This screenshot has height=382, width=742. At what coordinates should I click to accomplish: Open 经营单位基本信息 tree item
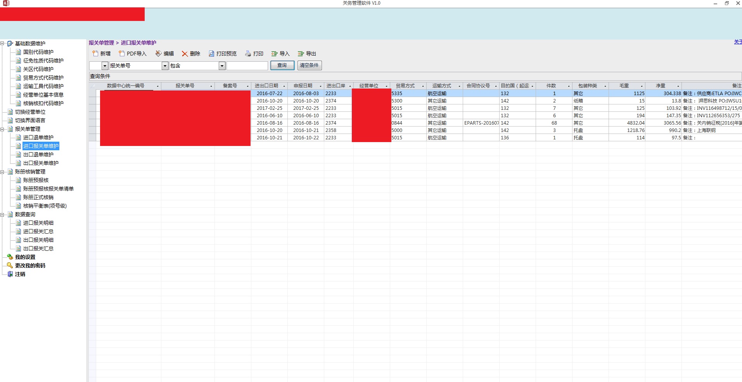pyautogui.click(x=43, y=95)
